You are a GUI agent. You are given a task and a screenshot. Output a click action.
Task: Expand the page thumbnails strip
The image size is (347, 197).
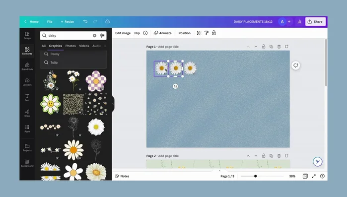click(219, 171)
